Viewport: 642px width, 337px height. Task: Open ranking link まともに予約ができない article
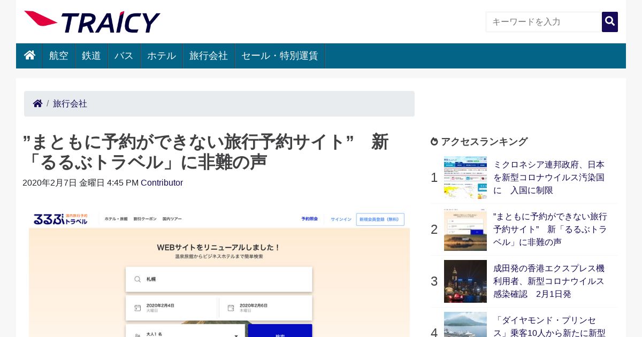tap(551, 229)
